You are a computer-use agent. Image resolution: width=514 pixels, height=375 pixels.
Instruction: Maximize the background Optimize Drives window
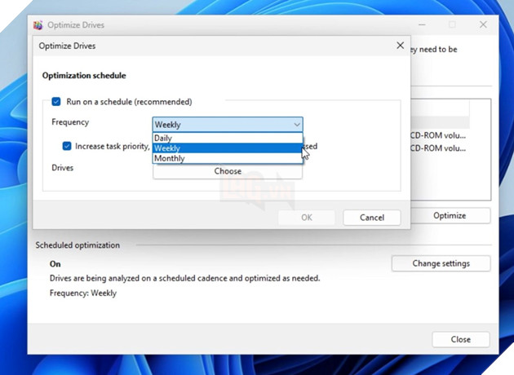[x=451, y=25]
